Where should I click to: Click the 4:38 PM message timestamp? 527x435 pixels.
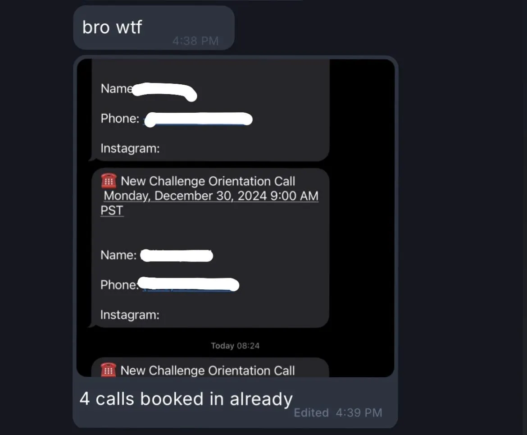pyautogui.click(x=195, y=41)
